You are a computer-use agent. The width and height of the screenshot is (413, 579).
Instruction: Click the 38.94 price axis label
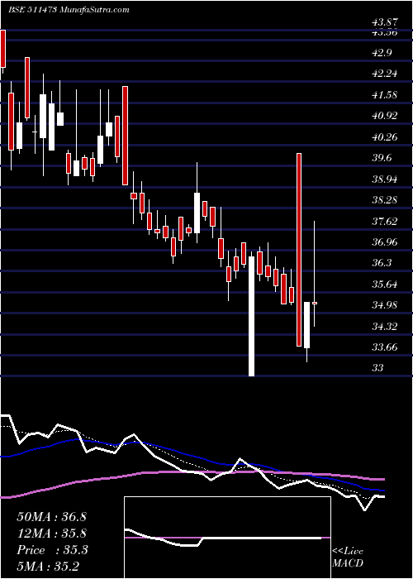tap(386, 179)
